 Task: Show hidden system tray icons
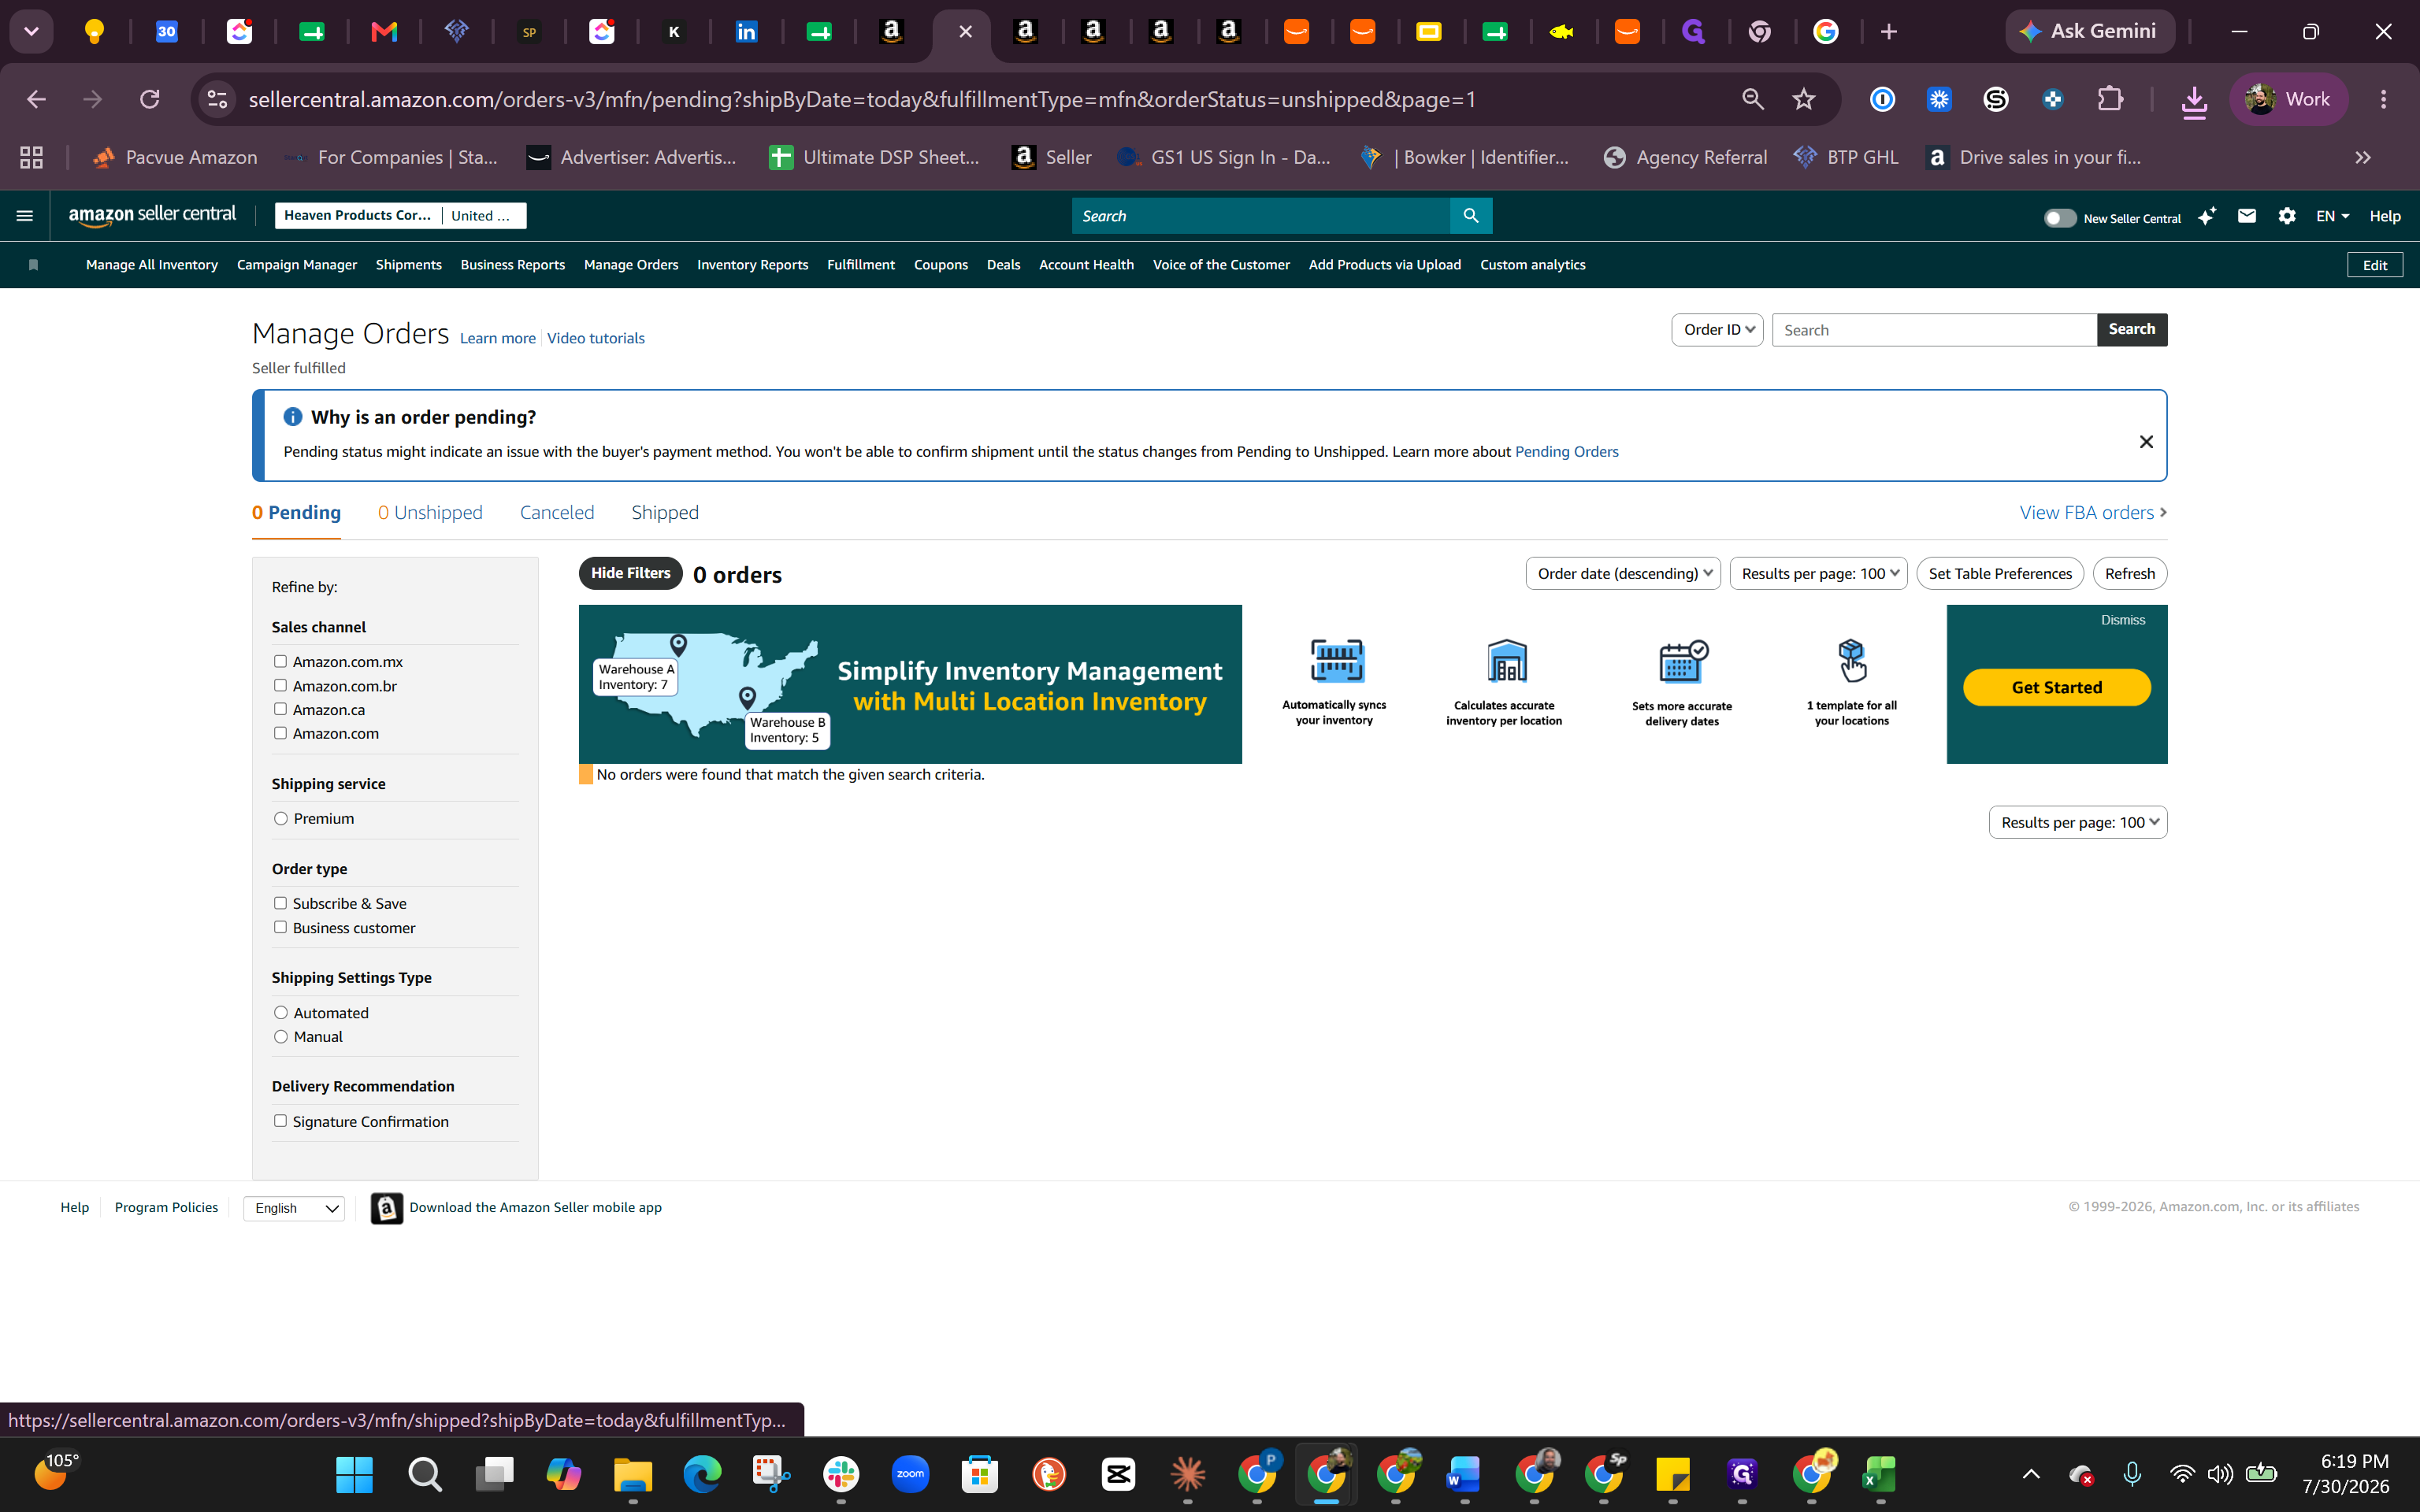[2031, 1474]
